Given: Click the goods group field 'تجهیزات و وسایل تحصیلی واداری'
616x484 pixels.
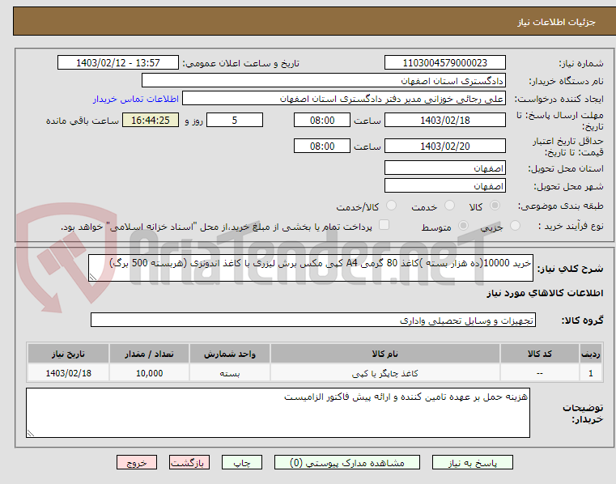Looking at the screenshot, I should [x=313, y=321].
